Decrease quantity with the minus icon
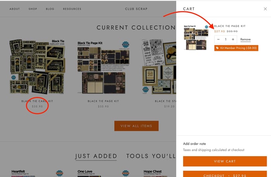This screenshot has height=177, width=271. pyautogui.click(x=219, y=39)
